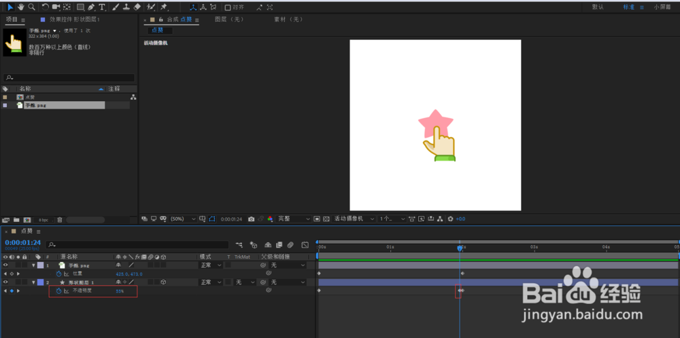Select the Pen tool
The width and height of the screenshot is (680, 338).
coord(91,7)
